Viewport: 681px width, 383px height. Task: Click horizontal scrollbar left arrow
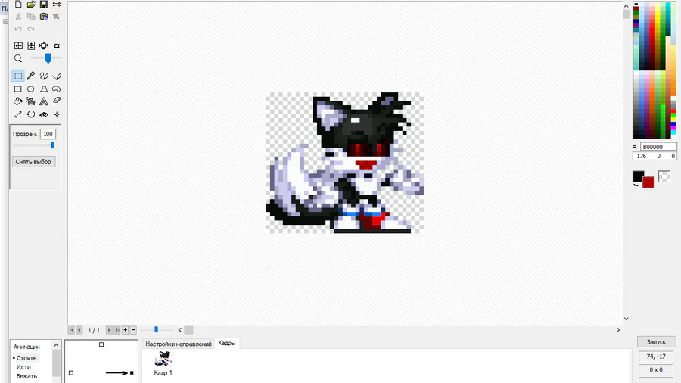(x=180, y=330)
